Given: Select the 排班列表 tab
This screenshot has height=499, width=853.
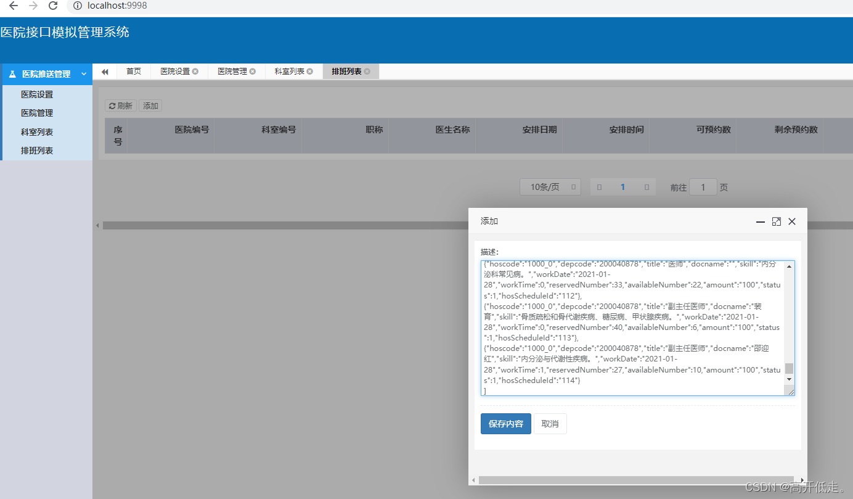Looking at the screenshot, I should 346,72.
